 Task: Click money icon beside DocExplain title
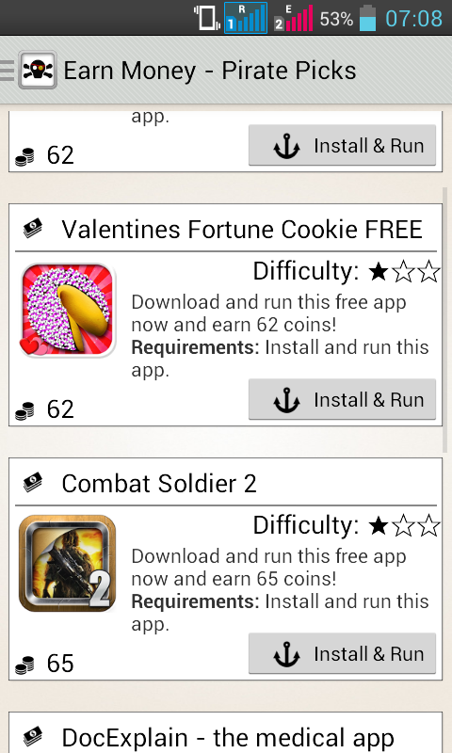[x=33, y=737]
